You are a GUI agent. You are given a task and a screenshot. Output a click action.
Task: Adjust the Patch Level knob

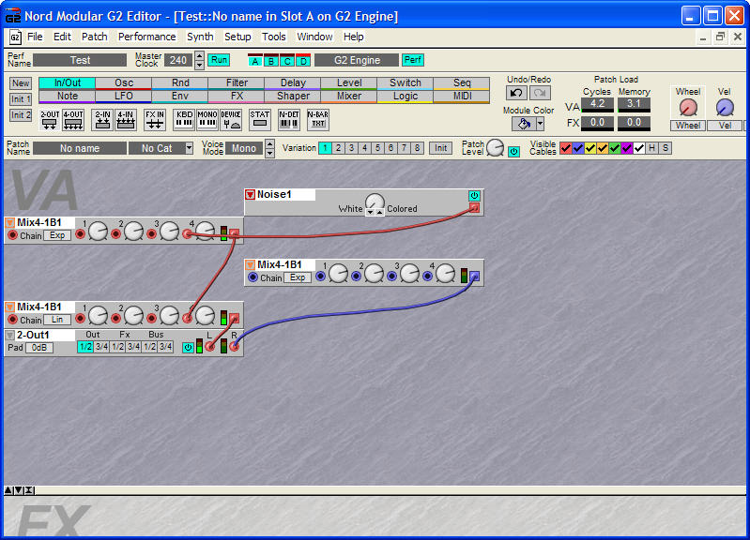(x=495, y=148)
